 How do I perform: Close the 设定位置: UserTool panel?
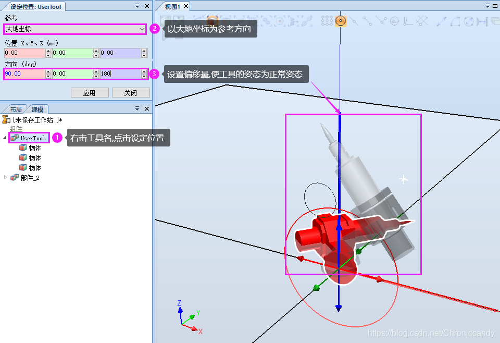[147, 6]
